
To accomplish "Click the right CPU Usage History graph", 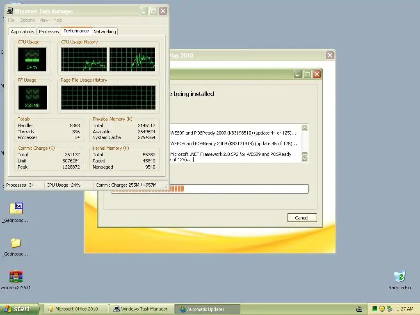I will pos(132,59).
